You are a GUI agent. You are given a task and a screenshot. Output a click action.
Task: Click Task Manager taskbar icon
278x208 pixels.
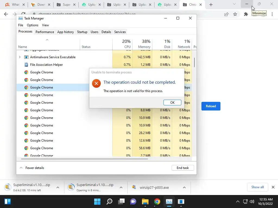click(x=169, y=201)
